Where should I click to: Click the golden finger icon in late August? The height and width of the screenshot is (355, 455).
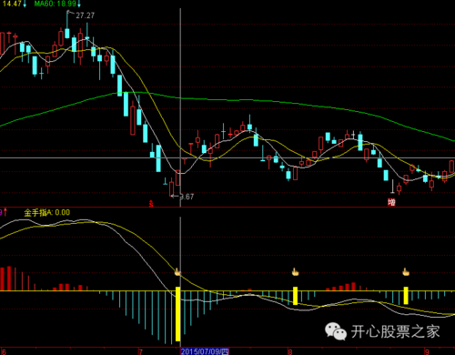tap(406, 272)
